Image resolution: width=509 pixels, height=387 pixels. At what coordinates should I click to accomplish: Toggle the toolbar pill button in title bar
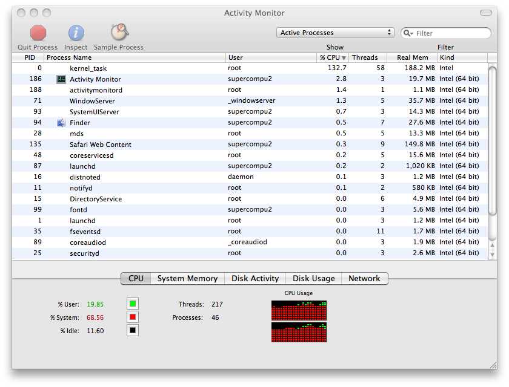(485, 13)
